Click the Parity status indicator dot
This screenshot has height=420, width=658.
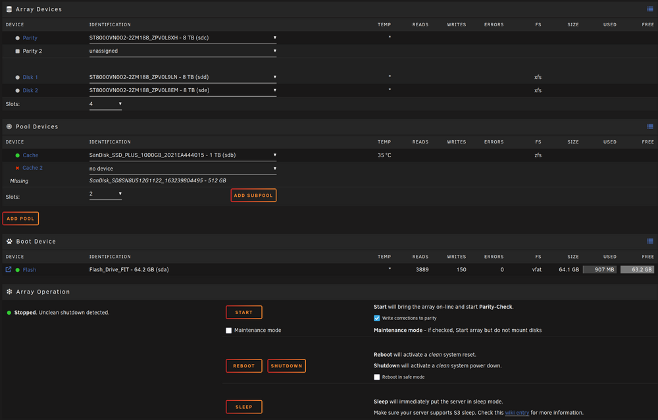point(17,38)
